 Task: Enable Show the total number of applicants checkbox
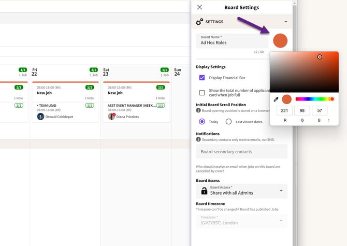pos(202,93)
